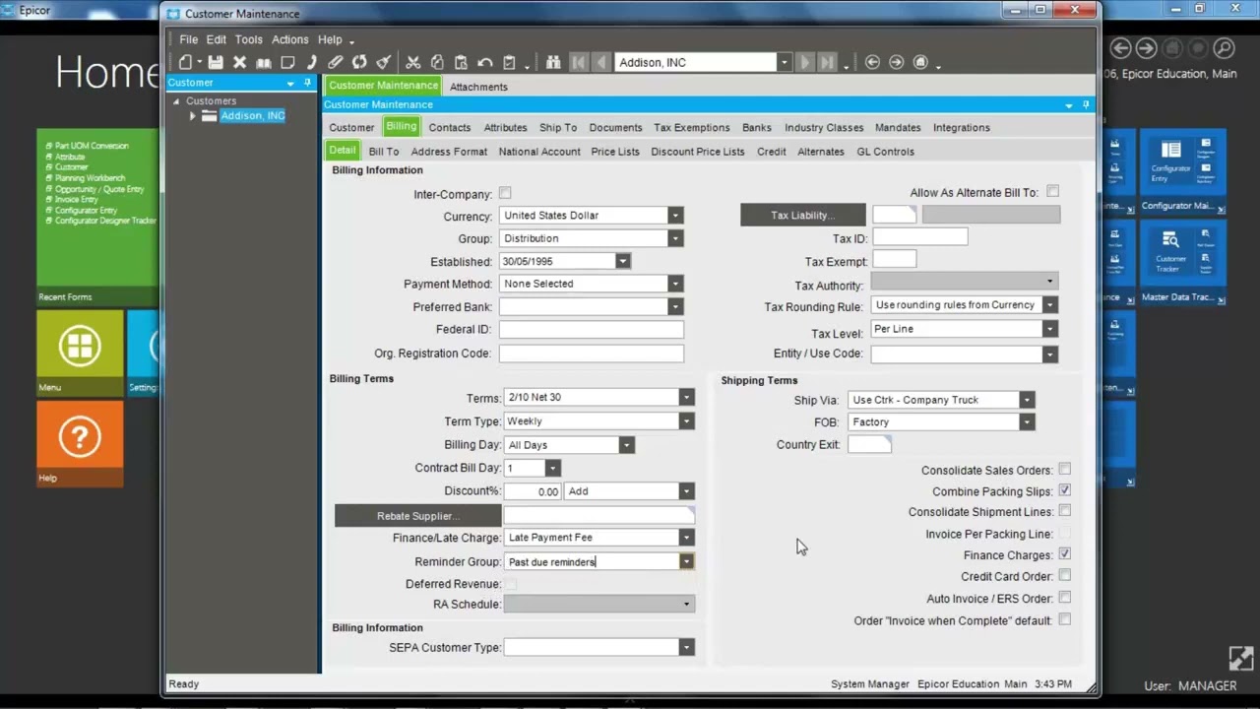Toggle the Credit Card Order checkbox
The height and width of the screenshot is (709, 1260).
click(1064, 575)
